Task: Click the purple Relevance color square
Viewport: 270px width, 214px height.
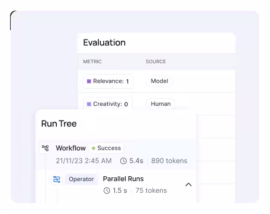Action: tap(89, 81)
